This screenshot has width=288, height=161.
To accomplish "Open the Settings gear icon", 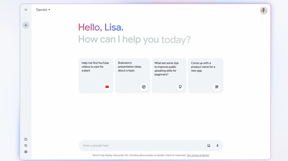I will (x=26, y=152).
